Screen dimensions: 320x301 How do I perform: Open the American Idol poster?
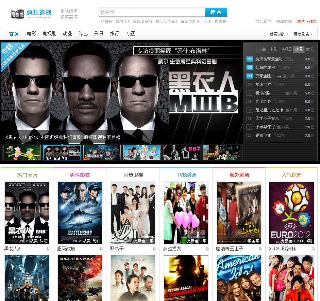pyautogui.click(x=239, y=278)
